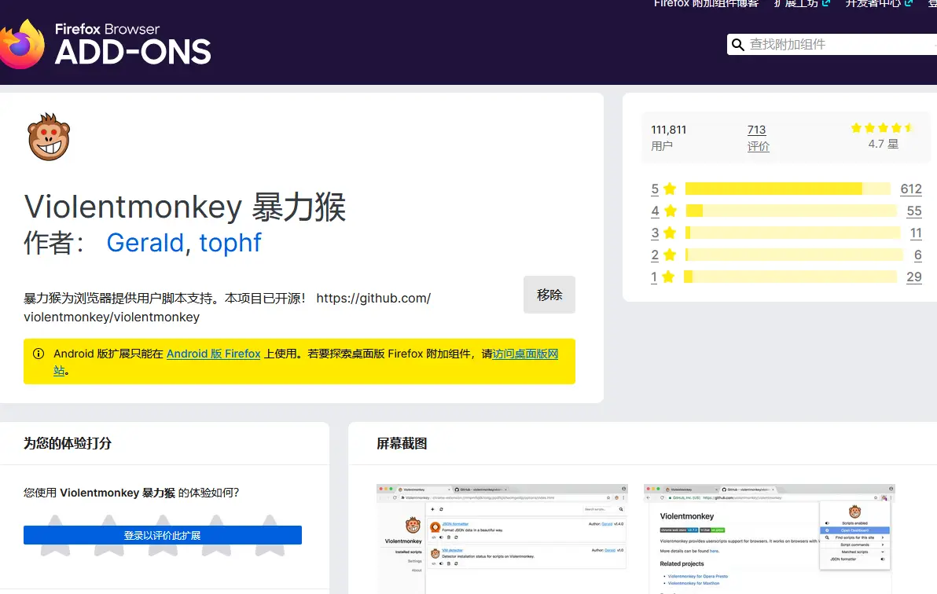This screenshot has height=594, width=937.
Task: Open the 11 three-star reviews count
Action: [x=916, y=233]
